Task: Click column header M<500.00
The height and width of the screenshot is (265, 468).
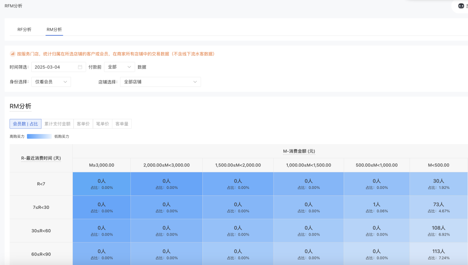Action: click(x=439, y=165)
